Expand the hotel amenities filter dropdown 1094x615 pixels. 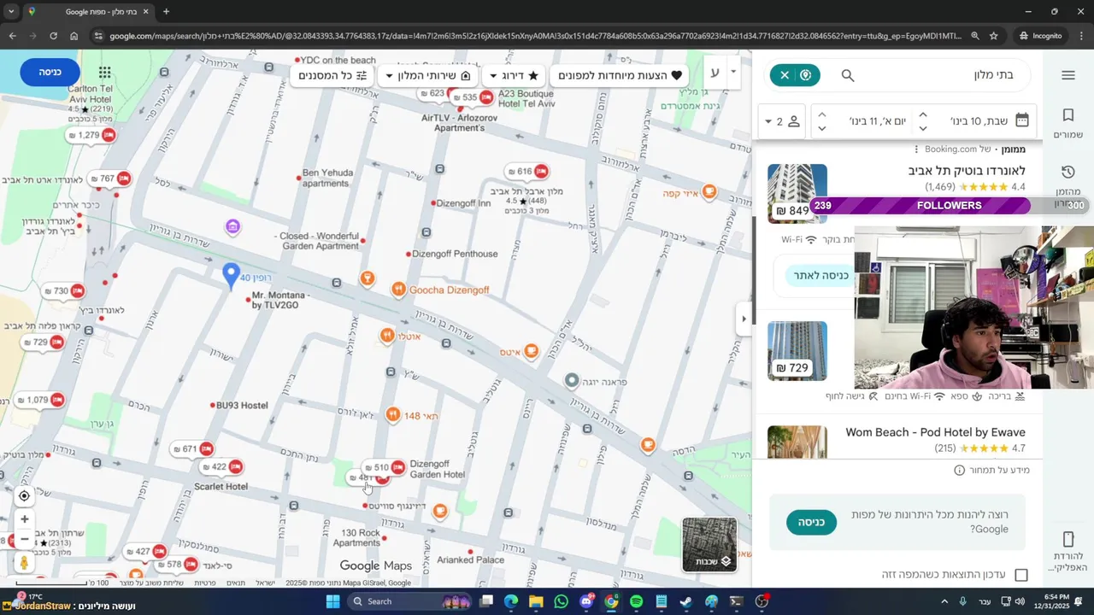click(429, 75)
